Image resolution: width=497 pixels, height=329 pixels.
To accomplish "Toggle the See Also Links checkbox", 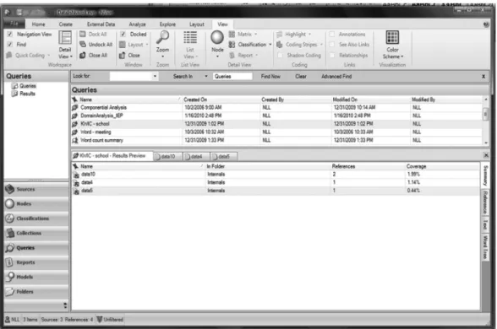I will pos(332,44).
